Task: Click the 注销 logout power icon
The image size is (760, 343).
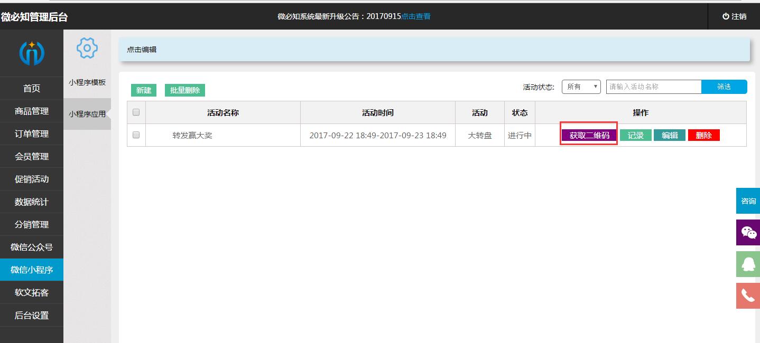Action: click(x=726, y=16)
